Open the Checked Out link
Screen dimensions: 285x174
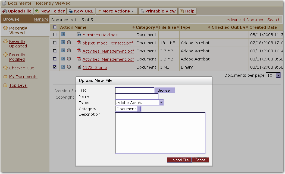tap(21, 68)
